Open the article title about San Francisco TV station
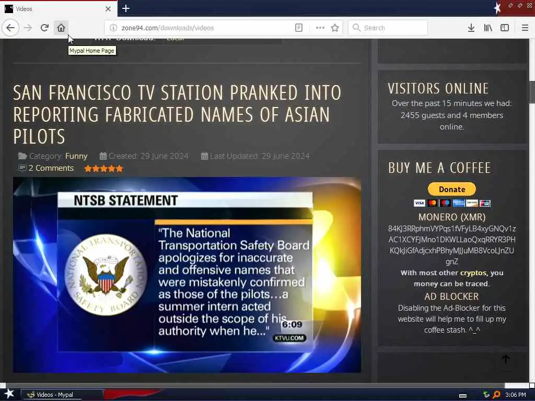The image size is (535, 401). tap(177, 114)
